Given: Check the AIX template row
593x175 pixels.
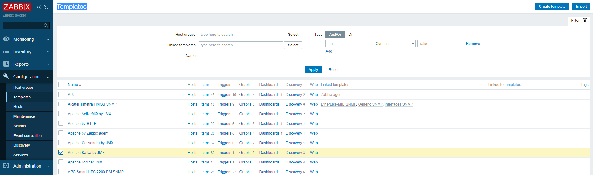Looking at the screenshot, I should pyautogui.click(x=61, y=94).
